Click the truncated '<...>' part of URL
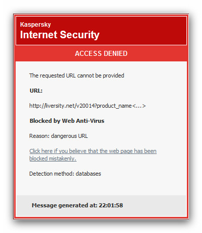This screenshot has width=202, height=233. pos(139,106)
